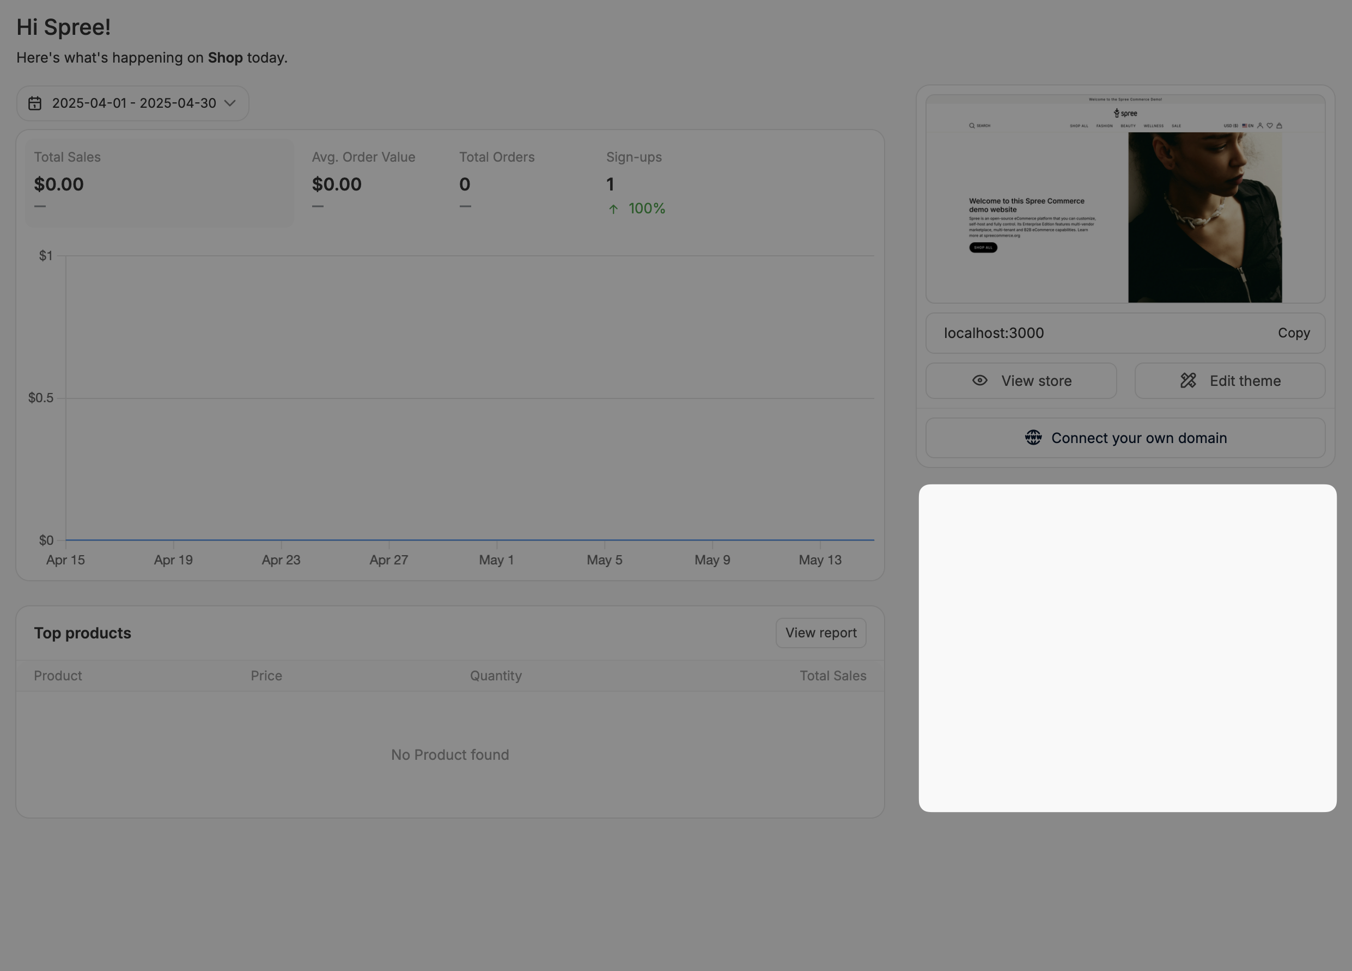Expand the date range chevron arrow
This screenshot has height=971, width=1352.
(x=230, y=103)
